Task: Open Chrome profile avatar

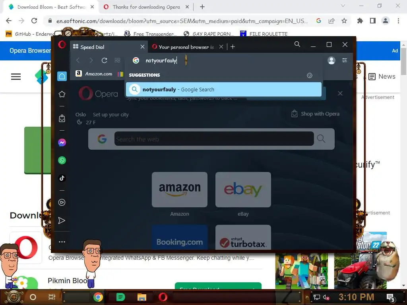Action: point(386,21)
